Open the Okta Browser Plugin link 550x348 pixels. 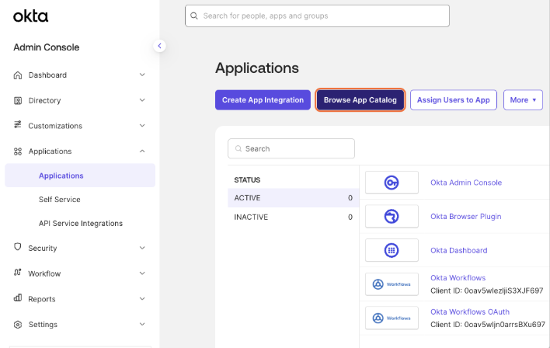click(x=466, y=217)
